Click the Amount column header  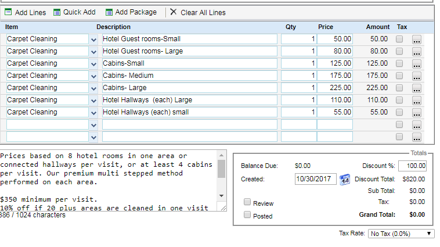click(x=378, y=27)
